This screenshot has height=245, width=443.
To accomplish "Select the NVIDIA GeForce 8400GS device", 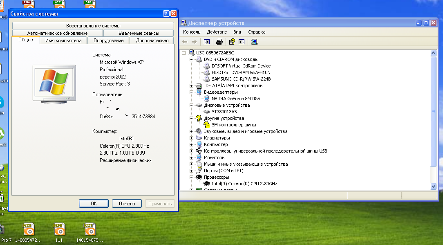I will (235, 99).
